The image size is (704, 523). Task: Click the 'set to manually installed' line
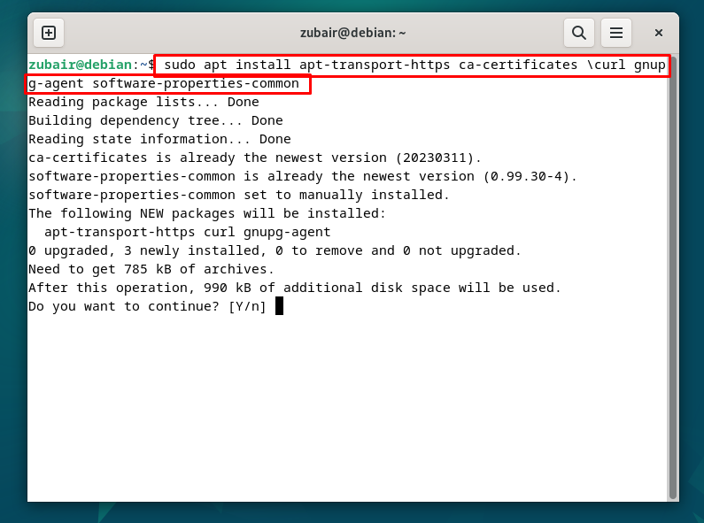[x=239, y=195]
